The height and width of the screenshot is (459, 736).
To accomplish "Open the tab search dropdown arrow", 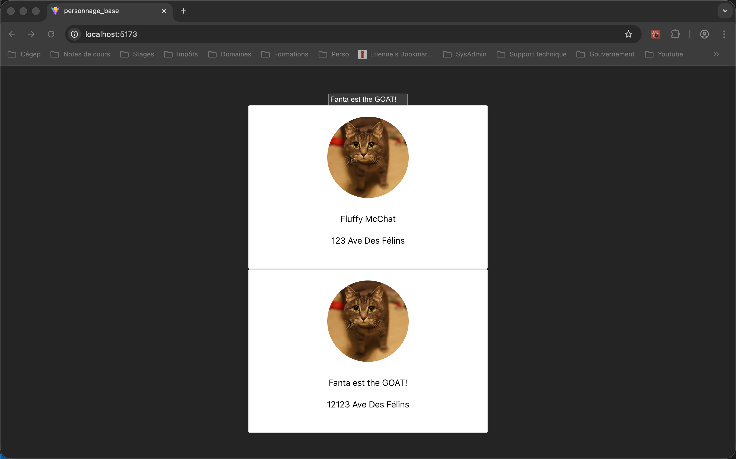I will coord(725,11).
